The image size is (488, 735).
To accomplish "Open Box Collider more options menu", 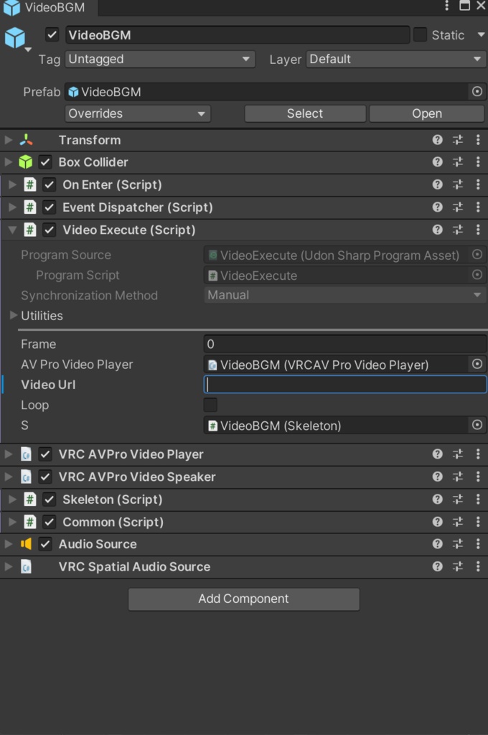I will click(478, 161).
